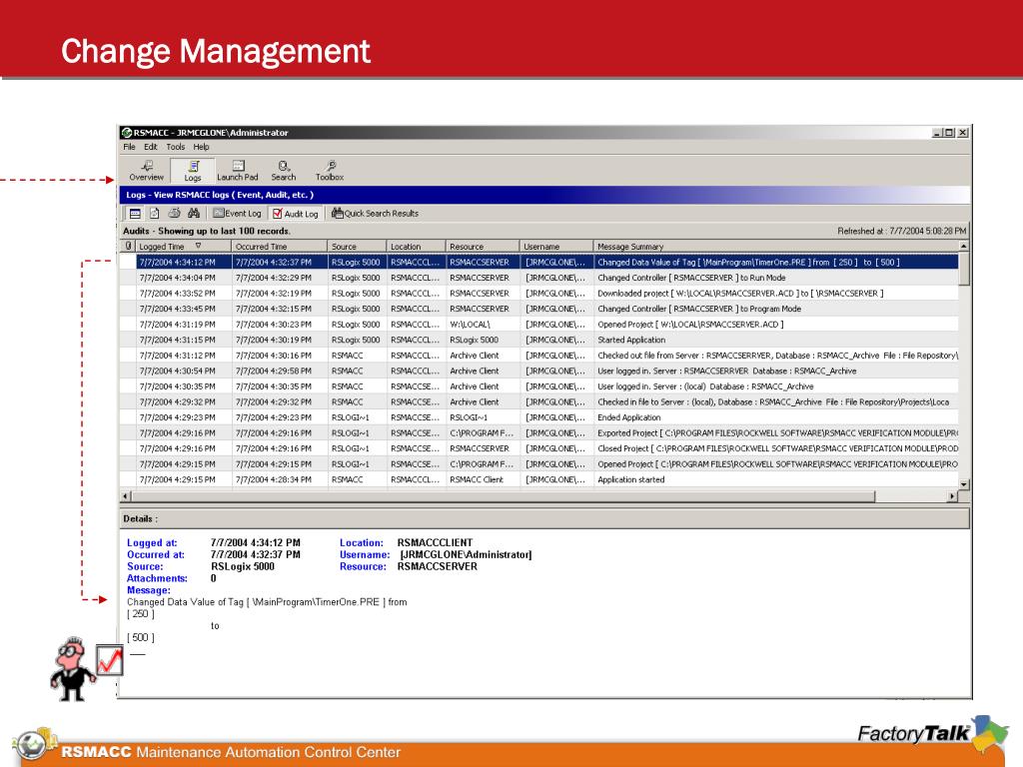Select User logged in RSMACCSERRVER row

point(538,372)
